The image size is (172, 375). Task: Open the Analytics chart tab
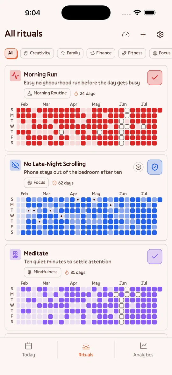click(x=143, y=349)
